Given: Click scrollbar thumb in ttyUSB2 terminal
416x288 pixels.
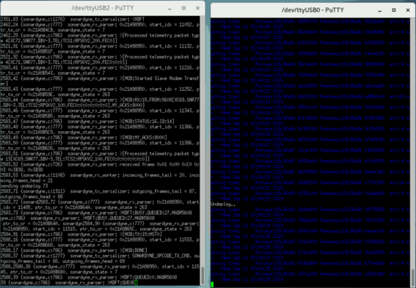Looking at the screenshot, I should click(202, 276).
